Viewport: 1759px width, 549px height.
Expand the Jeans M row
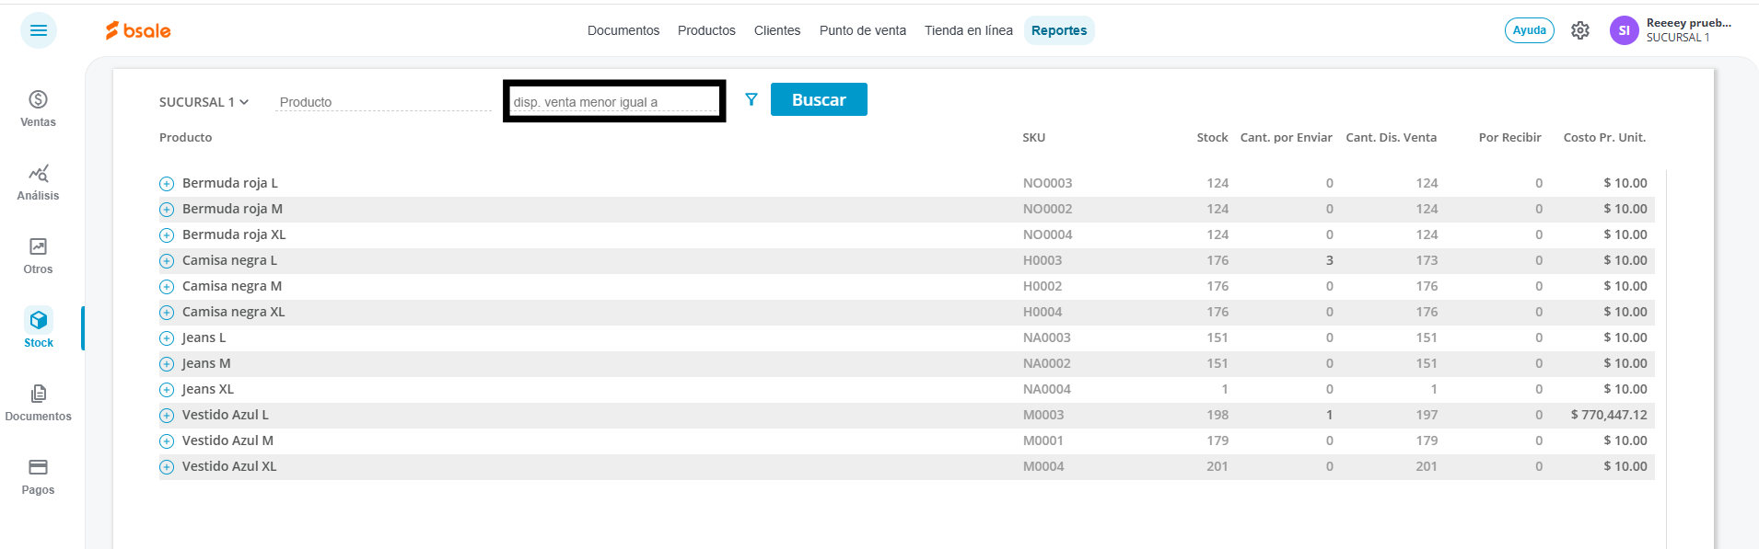[167, 364]
